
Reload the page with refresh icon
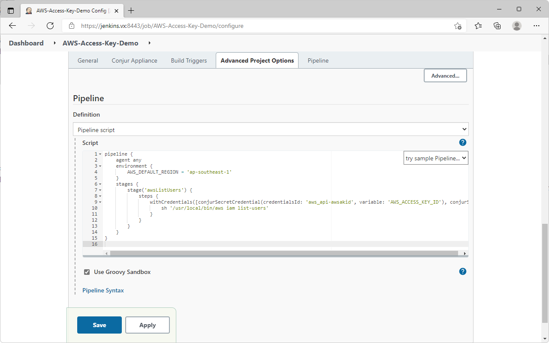tap(50, 26)
